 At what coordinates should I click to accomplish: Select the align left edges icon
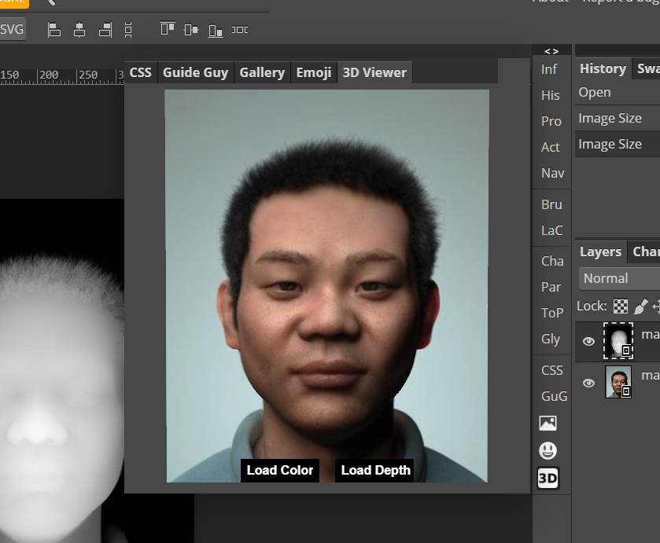[x=53, y=29]
